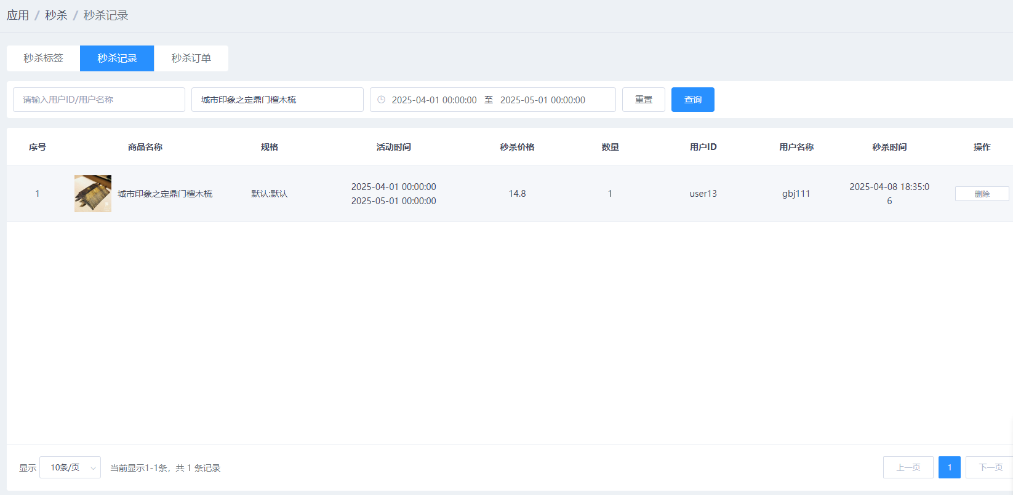Viewport: 1013px width, 495px height.
Task: Focus the user ID/name input field
Action: coord(98,100)
